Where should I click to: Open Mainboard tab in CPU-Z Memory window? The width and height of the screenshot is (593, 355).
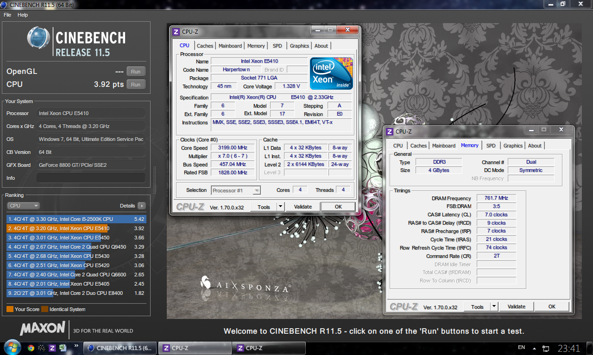pyautogui.click(x=444, y=146)
